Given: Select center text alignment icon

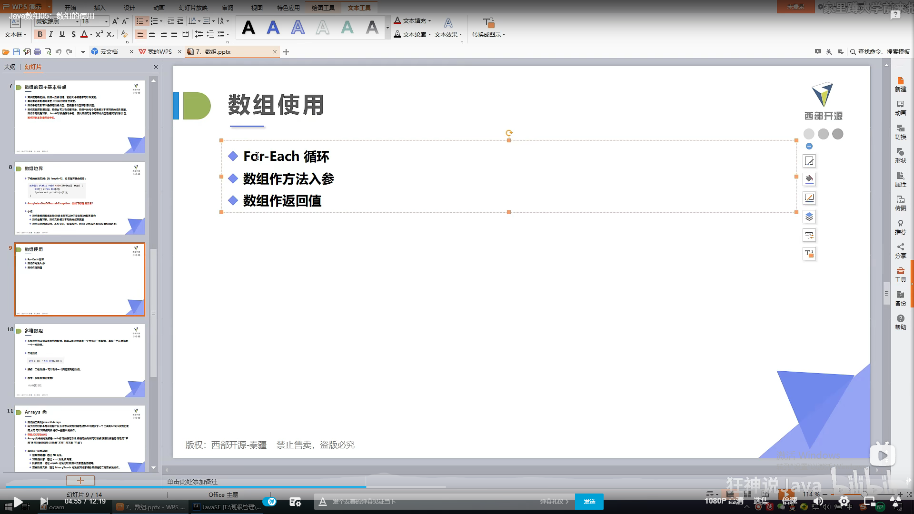Looking at the screenshot, I should (152, 34).
